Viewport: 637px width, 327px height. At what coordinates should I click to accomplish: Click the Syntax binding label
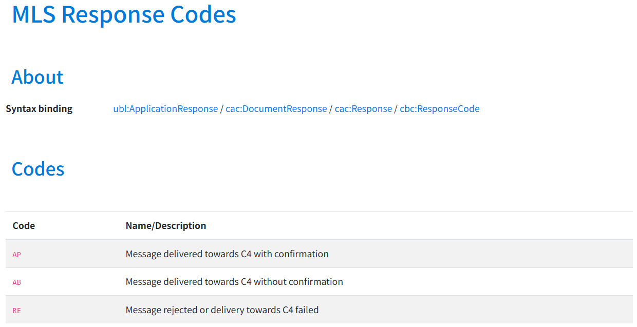click(x=39, y=109)
